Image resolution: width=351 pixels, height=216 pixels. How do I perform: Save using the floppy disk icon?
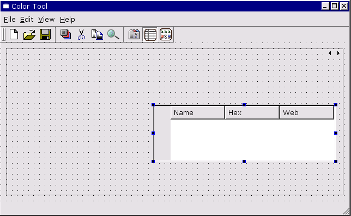click(45, 34)
